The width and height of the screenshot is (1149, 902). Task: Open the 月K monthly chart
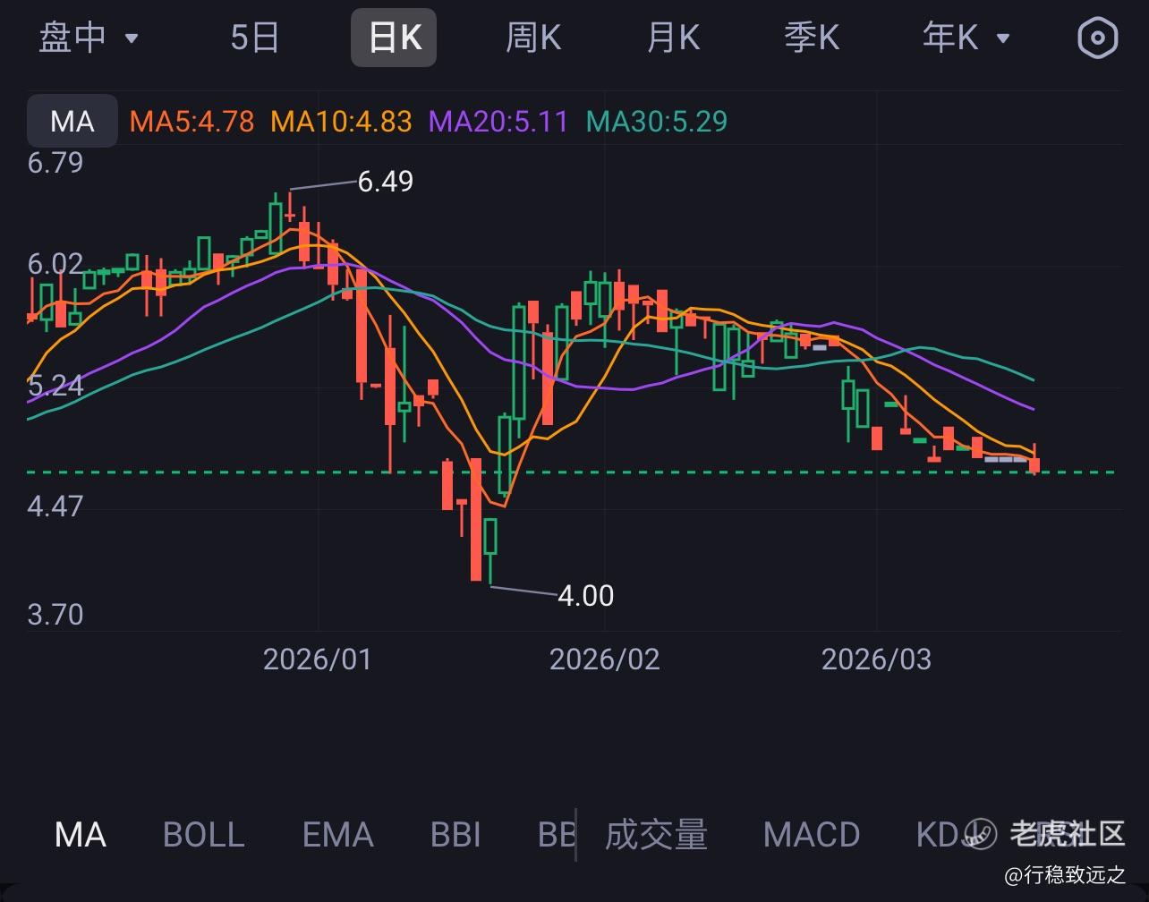tap(673, 38)
